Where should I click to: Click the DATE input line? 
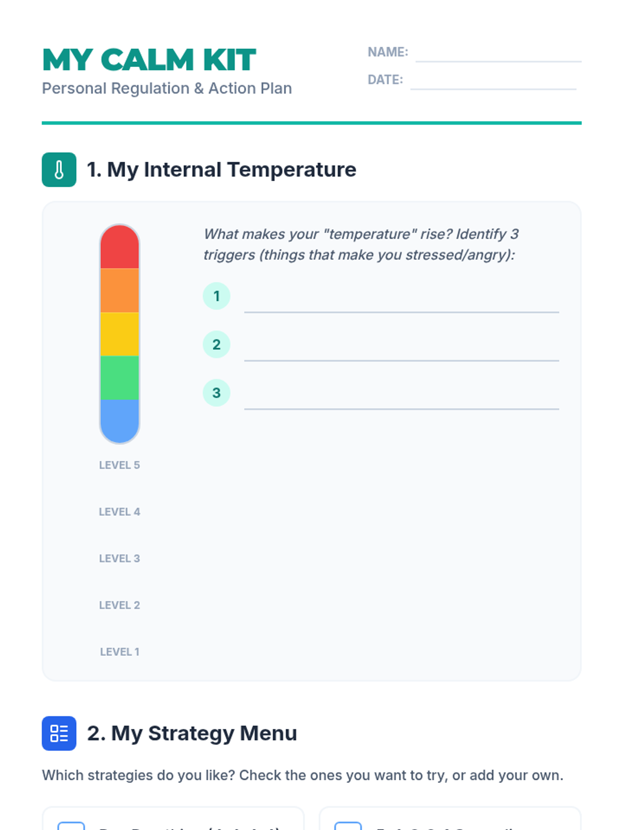point(493,81)
